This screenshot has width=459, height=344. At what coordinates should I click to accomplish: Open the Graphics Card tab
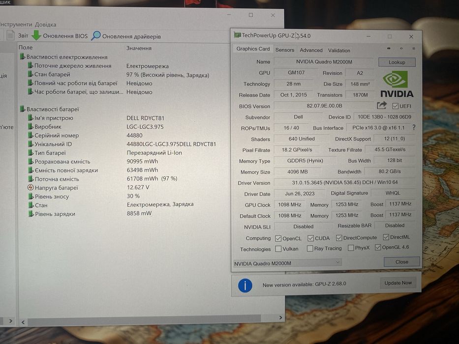(x=253, y=49)
